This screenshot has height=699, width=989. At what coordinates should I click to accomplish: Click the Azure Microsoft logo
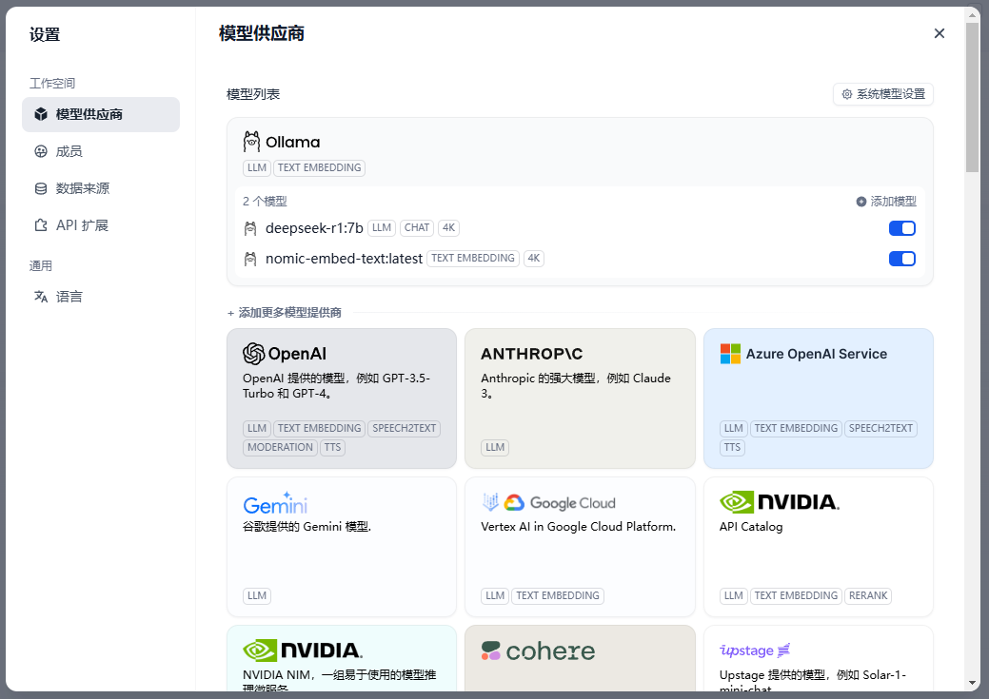pos(730,354)
